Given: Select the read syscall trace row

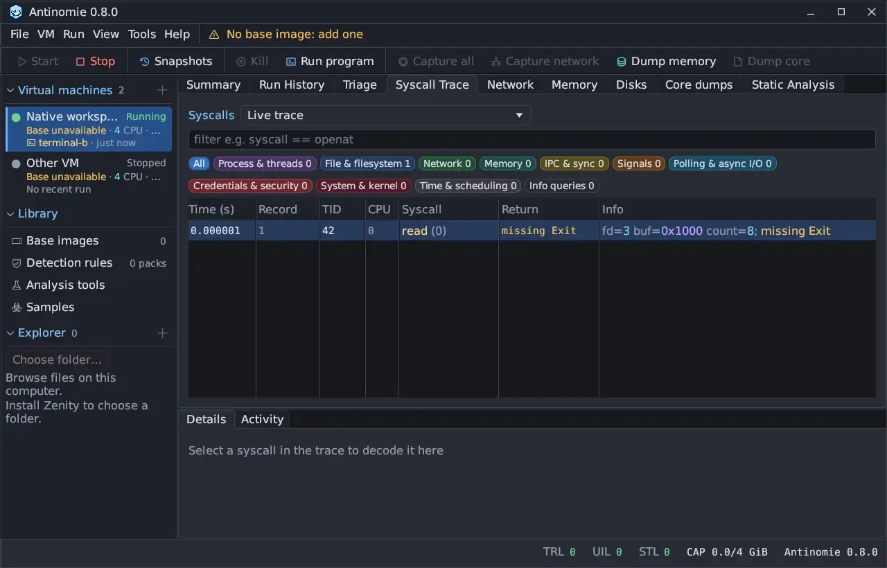Looking at the screenshot, I should point(532,231).
